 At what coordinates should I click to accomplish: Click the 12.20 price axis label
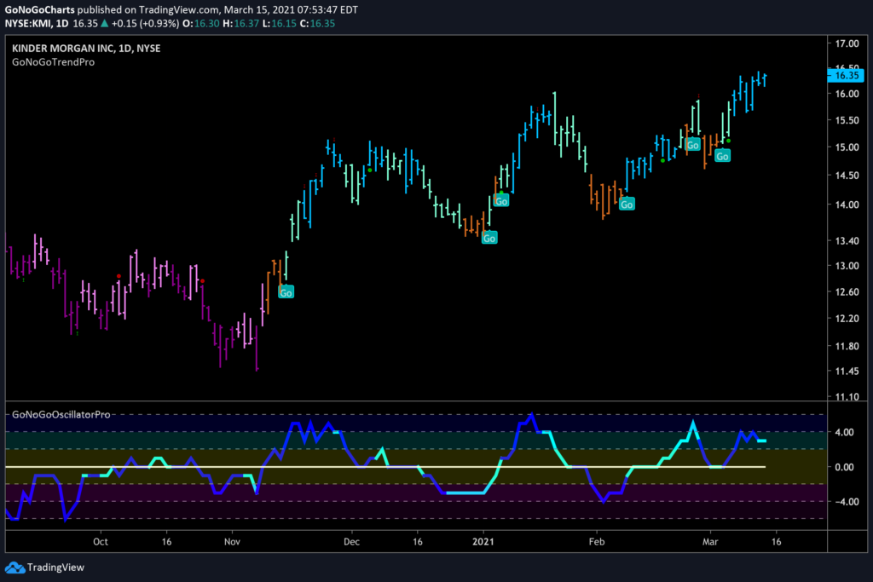pos(847,319)
